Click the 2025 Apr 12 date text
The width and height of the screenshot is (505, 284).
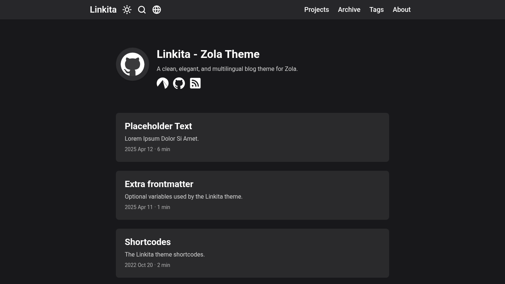[x=139, y=149]
